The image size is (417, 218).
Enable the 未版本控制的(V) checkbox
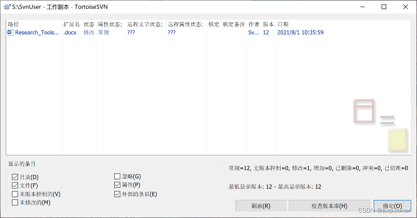(x=15, y=194)
